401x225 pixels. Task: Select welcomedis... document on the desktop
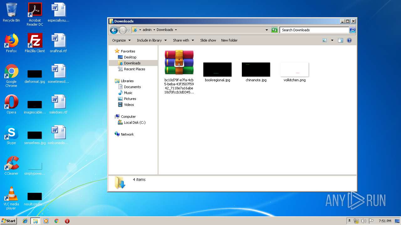(x=58, y=135)
